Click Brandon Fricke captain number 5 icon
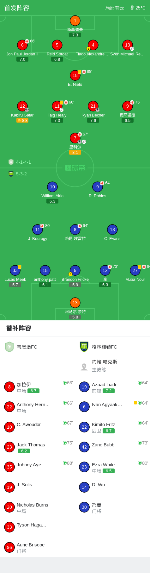Viewport: 150px width, 573px height. tap(75, 270)
